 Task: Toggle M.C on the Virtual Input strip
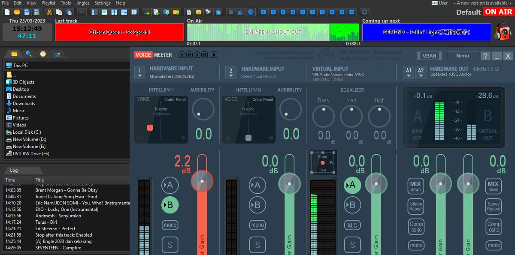point(352,225)
